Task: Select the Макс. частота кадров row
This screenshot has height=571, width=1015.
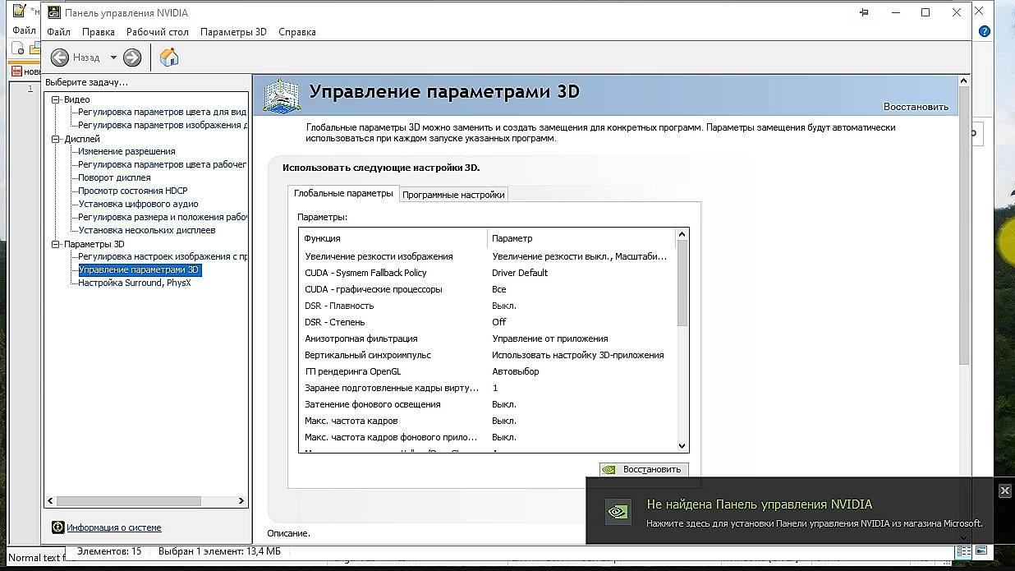Action: coord(487,421)
